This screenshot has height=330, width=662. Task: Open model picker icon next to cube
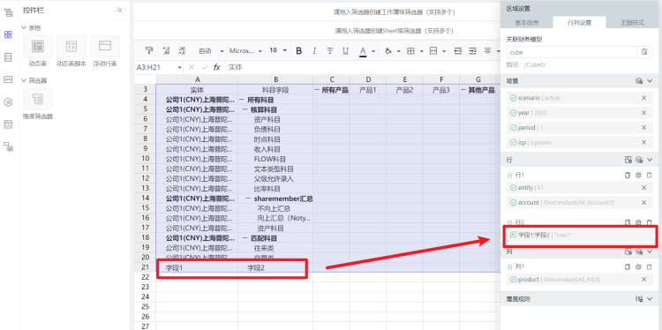[x=644, y=52]
